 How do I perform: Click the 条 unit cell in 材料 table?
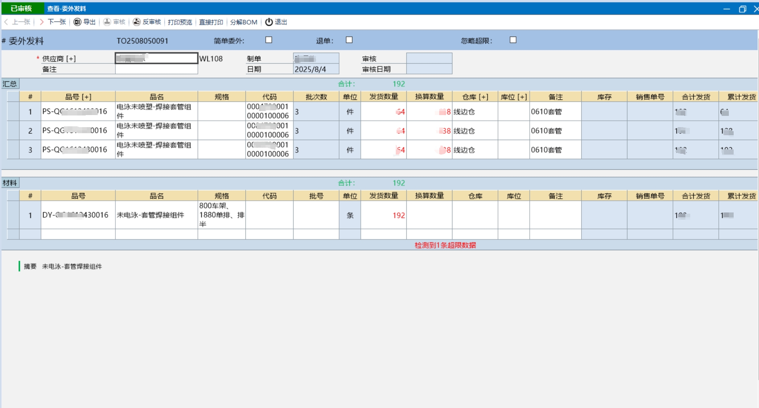350,215
